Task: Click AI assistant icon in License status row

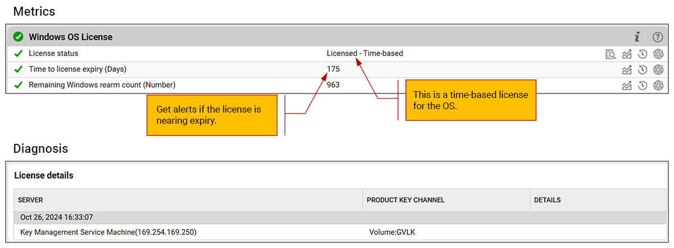Action: [x=659, y=54]
